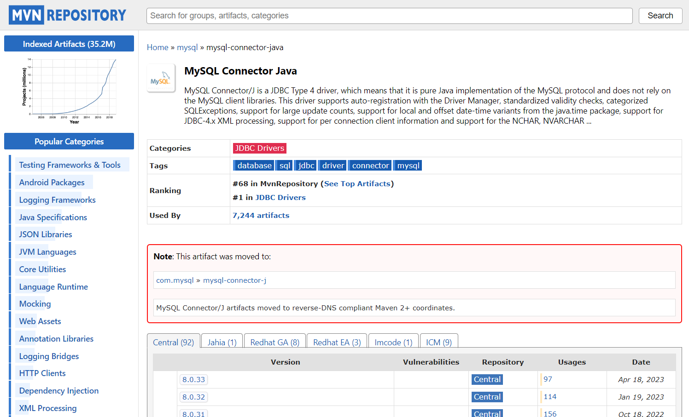Open Mocking category
Screen dimensions: 689x417
click(x=35, y=304)
